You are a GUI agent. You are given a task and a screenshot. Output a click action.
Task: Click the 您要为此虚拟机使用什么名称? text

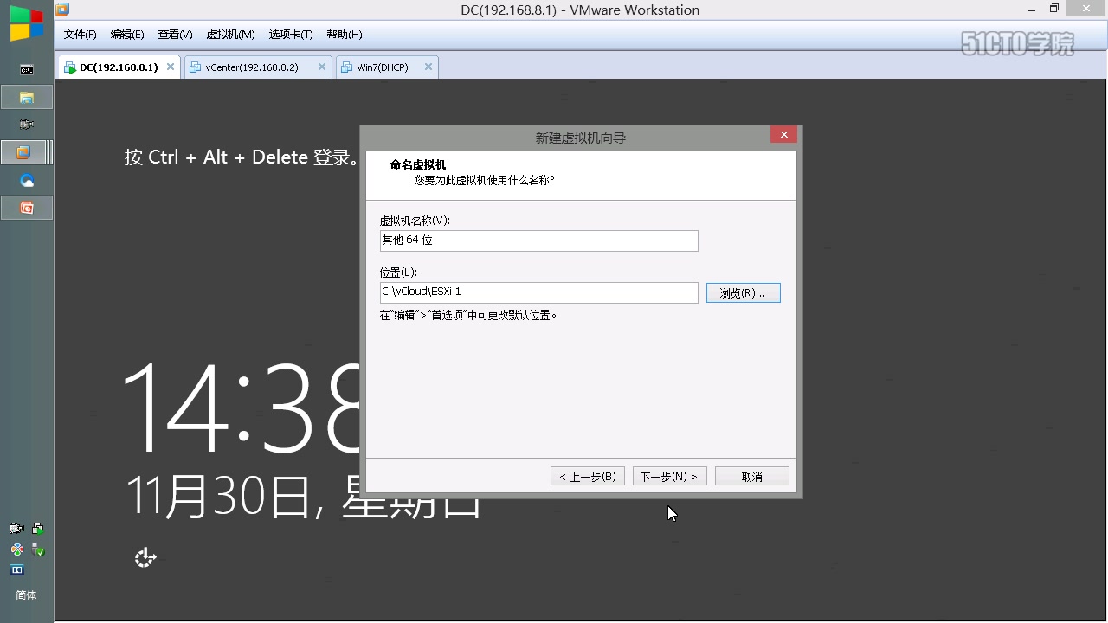484,181
